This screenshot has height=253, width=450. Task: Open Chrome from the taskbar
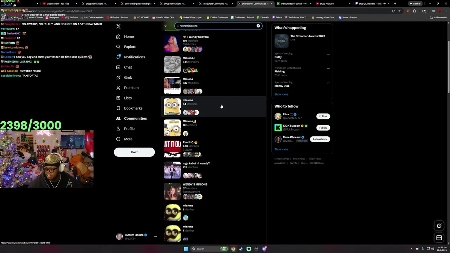coord(233,249)
